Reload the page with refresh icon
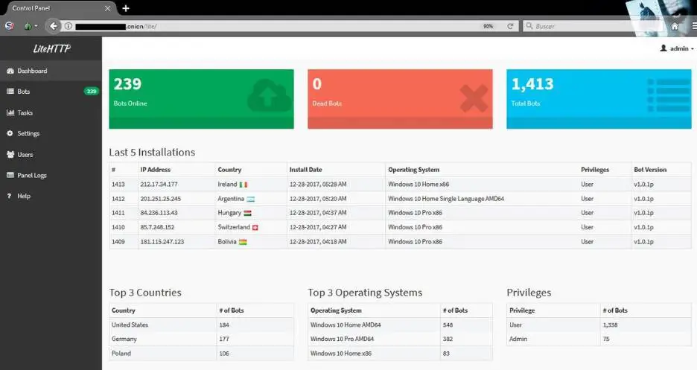 click(510, 26)
